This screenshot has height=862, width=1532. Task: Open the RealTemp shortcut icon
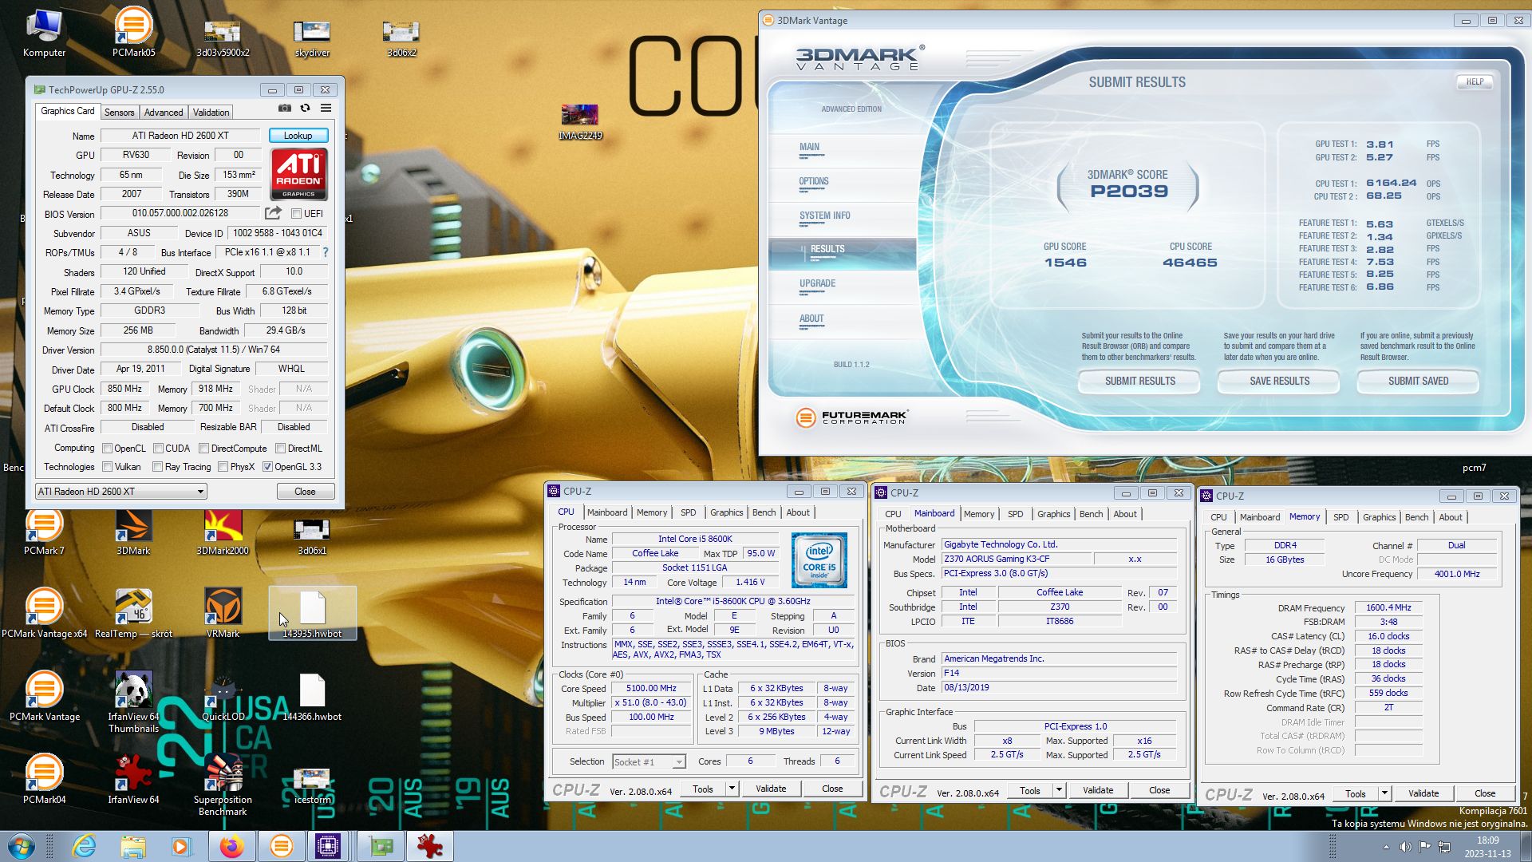pos(133,614)
